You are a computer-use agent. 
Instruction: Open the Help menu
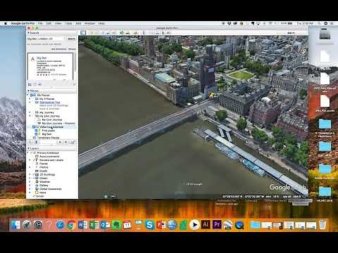coord(101,23)
